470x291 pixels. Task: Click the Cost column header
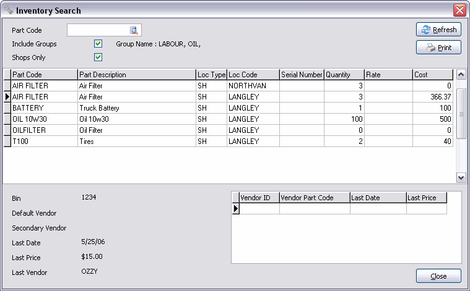click(432, 75)
